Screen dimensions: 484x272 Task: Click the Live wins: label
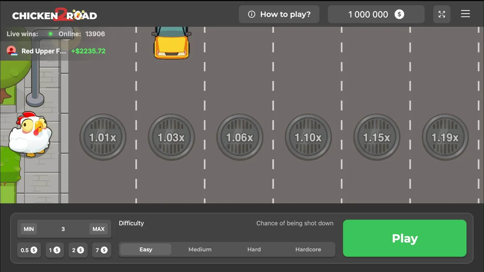click(22, 34)
